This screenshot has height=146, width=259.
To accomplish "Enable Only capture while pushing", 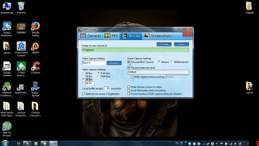I will pyautogui.click(x=132, y=77).
